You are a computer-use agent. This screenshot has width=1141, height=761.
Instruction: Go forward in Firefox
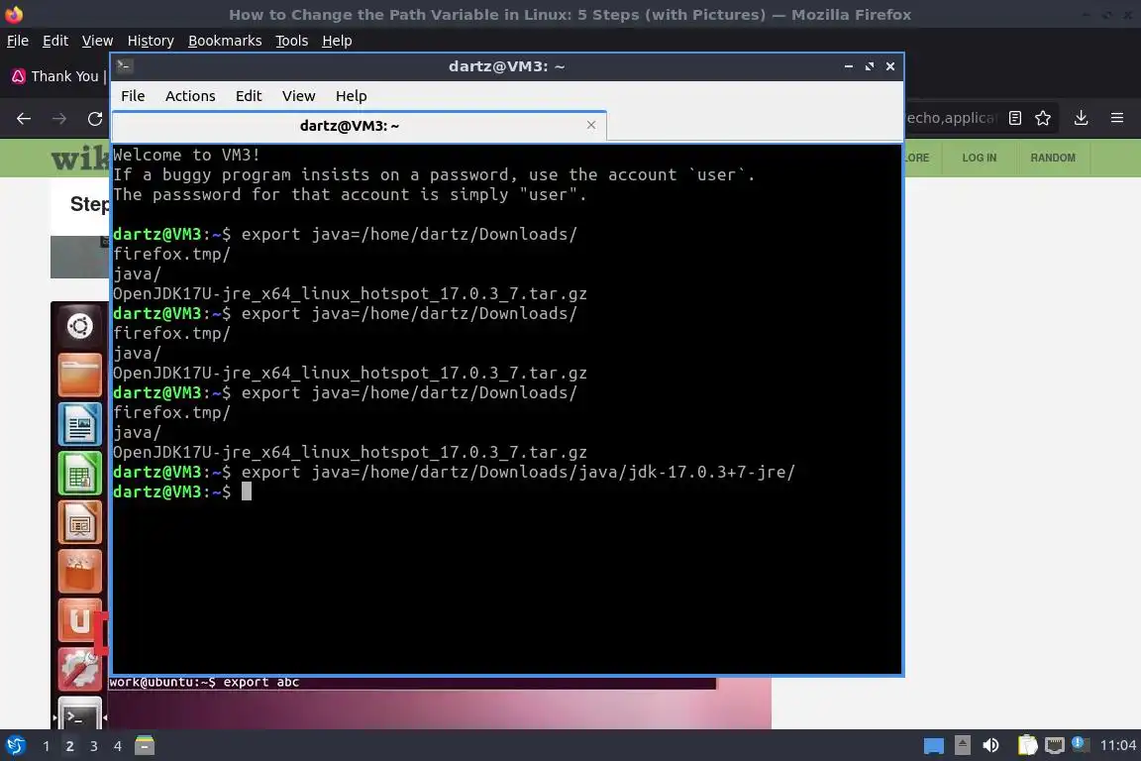(59, 118)
